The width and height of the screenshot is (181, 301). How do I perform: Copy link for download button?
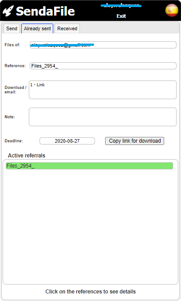point(135,141)
